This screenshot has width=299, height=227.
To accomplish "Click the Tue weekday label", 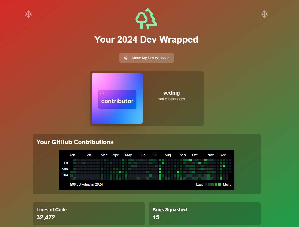I will (65, 175).
